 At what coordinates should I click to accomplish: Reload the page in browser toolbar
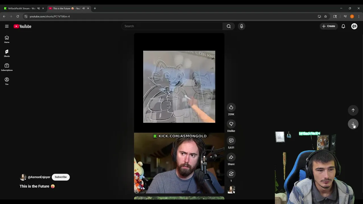click(18, 16)
